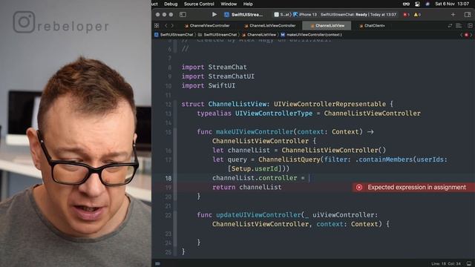This screenshot has width=475, height=267.
Task: Click the Sat 6 Nov 13:07 clock
Action: pos(452,4)
